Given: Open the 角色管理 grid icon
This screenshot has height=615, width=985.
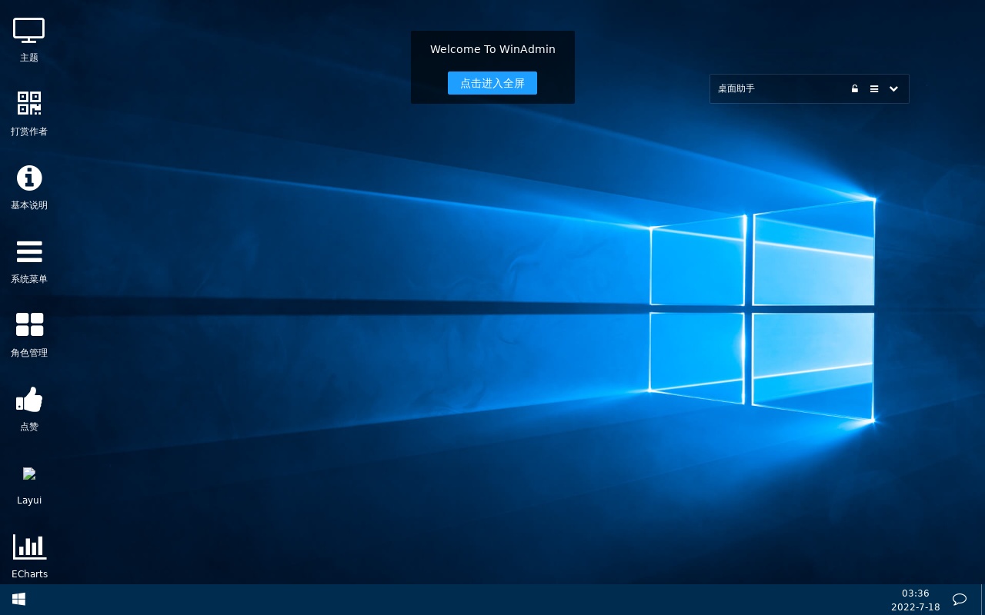Looking at the screenshot, I should click(x=29, y=324).
